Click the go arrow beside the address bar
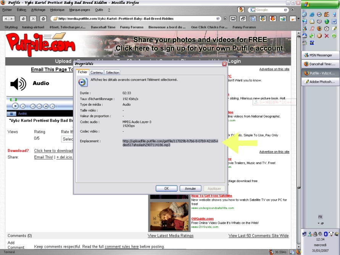 225,19
